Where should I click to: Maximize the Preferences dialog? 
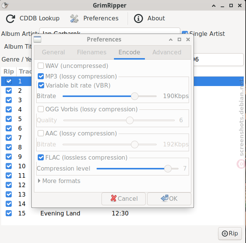coord(179,39)
